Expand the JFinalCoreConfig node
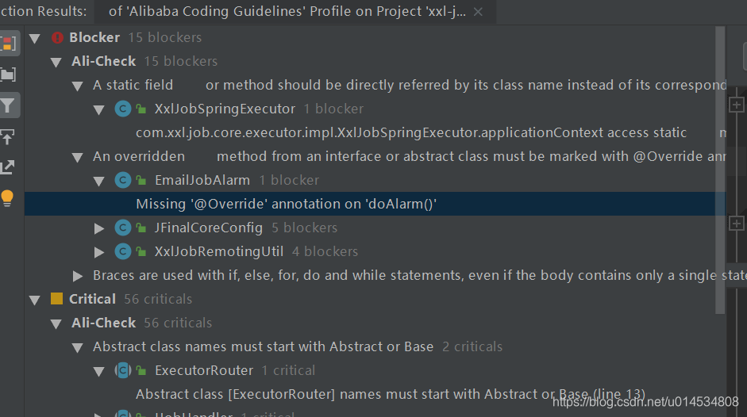The width and height of the screenshot is (747, 417). pyautogui.click(x=99, y=228)
